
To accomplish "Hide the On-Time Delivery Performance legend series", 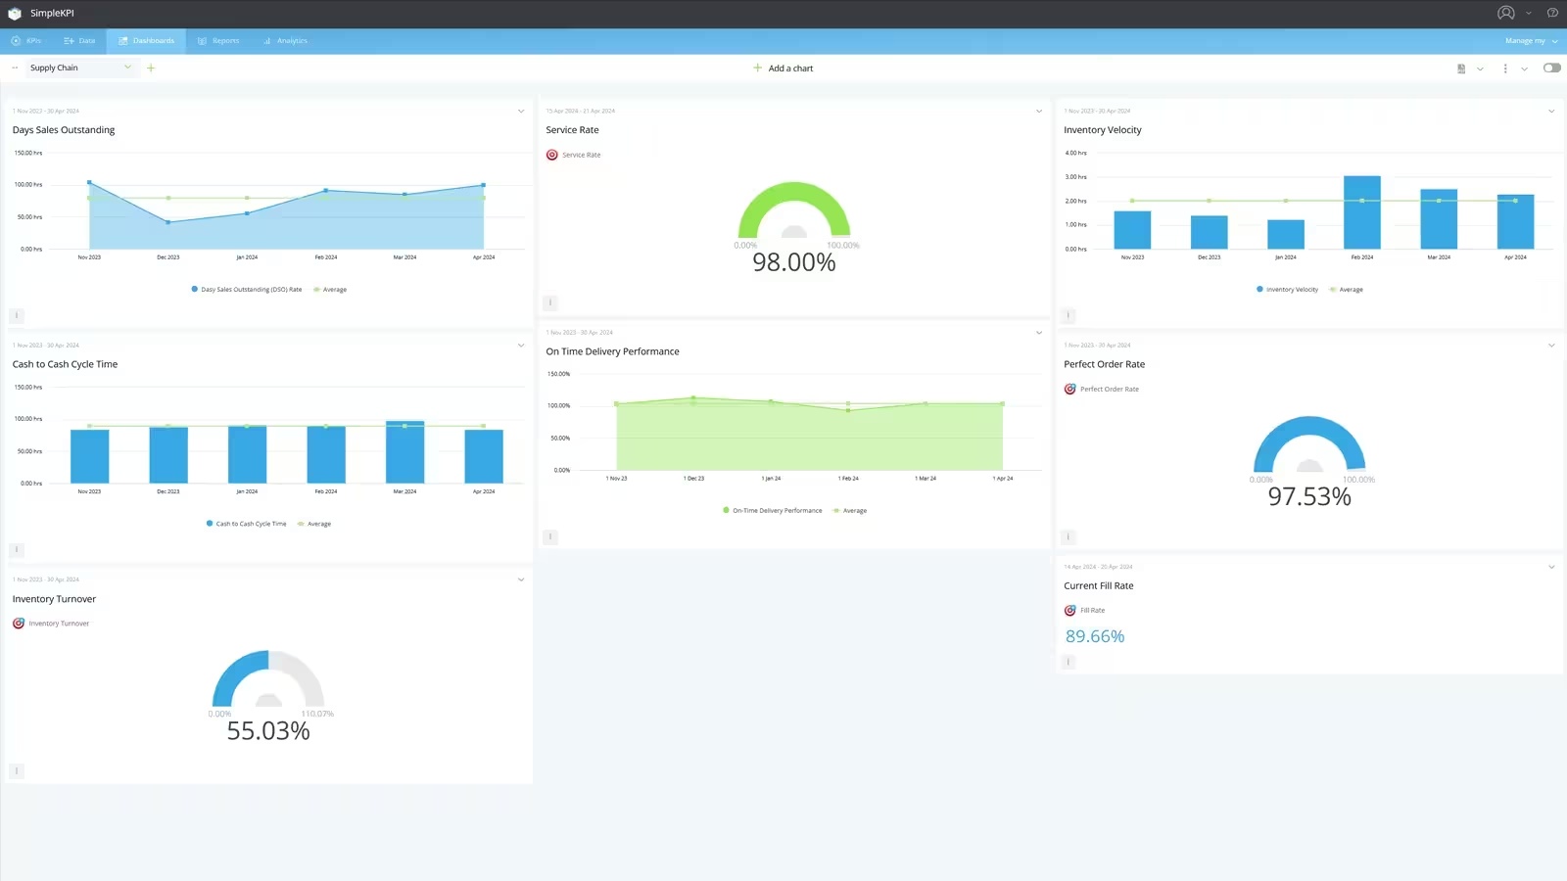I will click(x=772, y=510).
